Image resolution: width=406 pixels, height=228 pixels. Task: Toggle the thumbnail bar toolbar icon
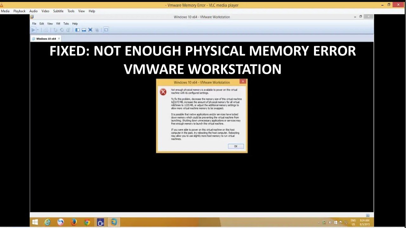[x=84, y=30]
